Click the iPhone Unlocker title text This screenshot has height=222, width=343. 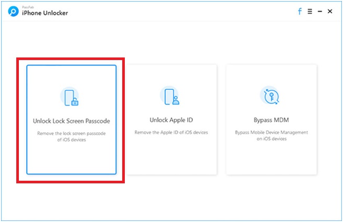[x=45, y=13]
